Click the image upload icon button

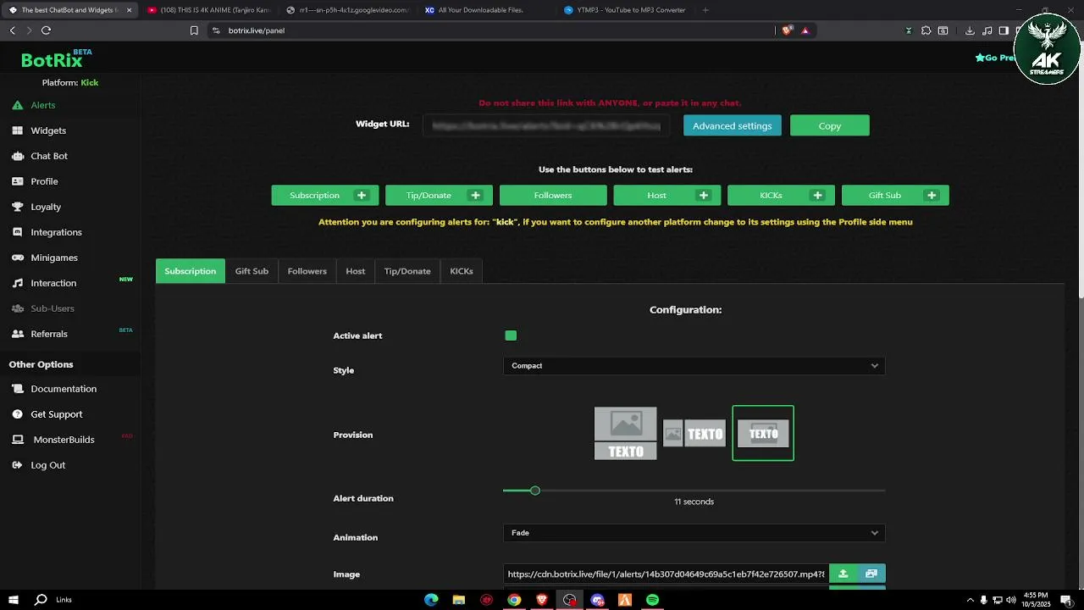843,574
